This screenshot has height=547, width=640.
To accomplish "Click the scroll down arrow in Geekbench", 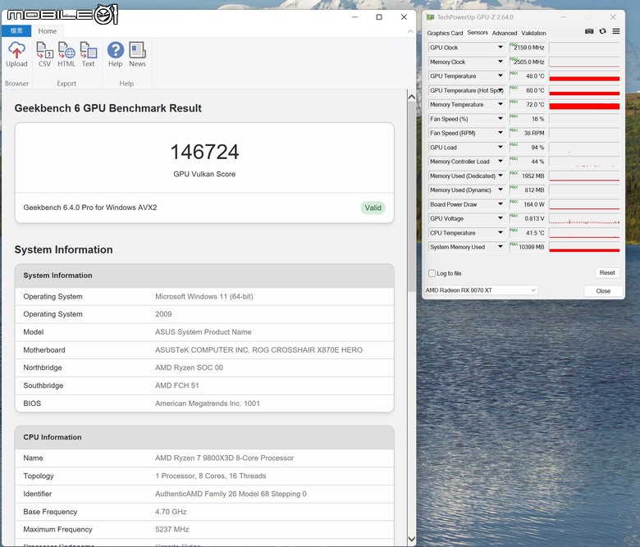I will 411,539.
